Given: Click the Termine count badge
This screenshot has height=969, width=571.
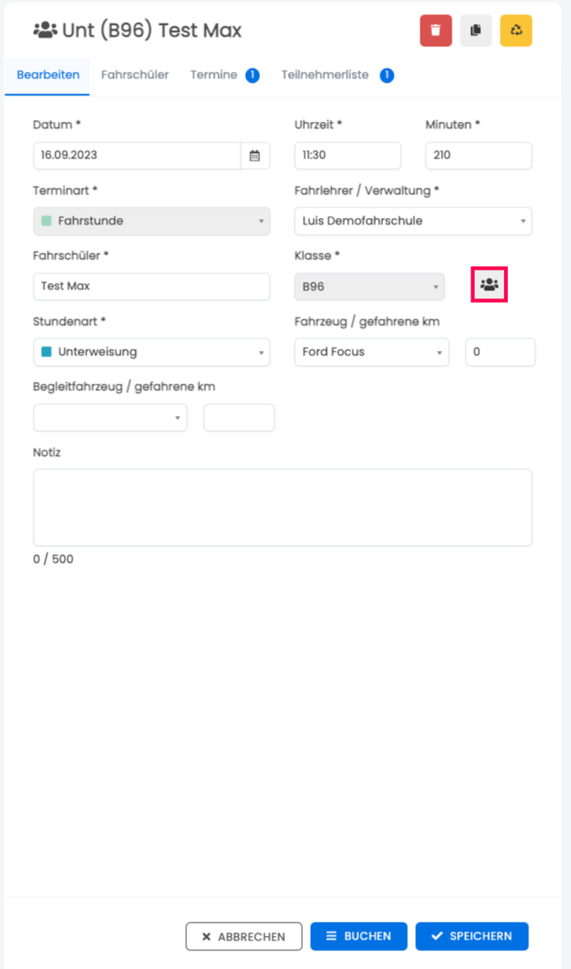Looking at the screenshot, I should 252,76.
